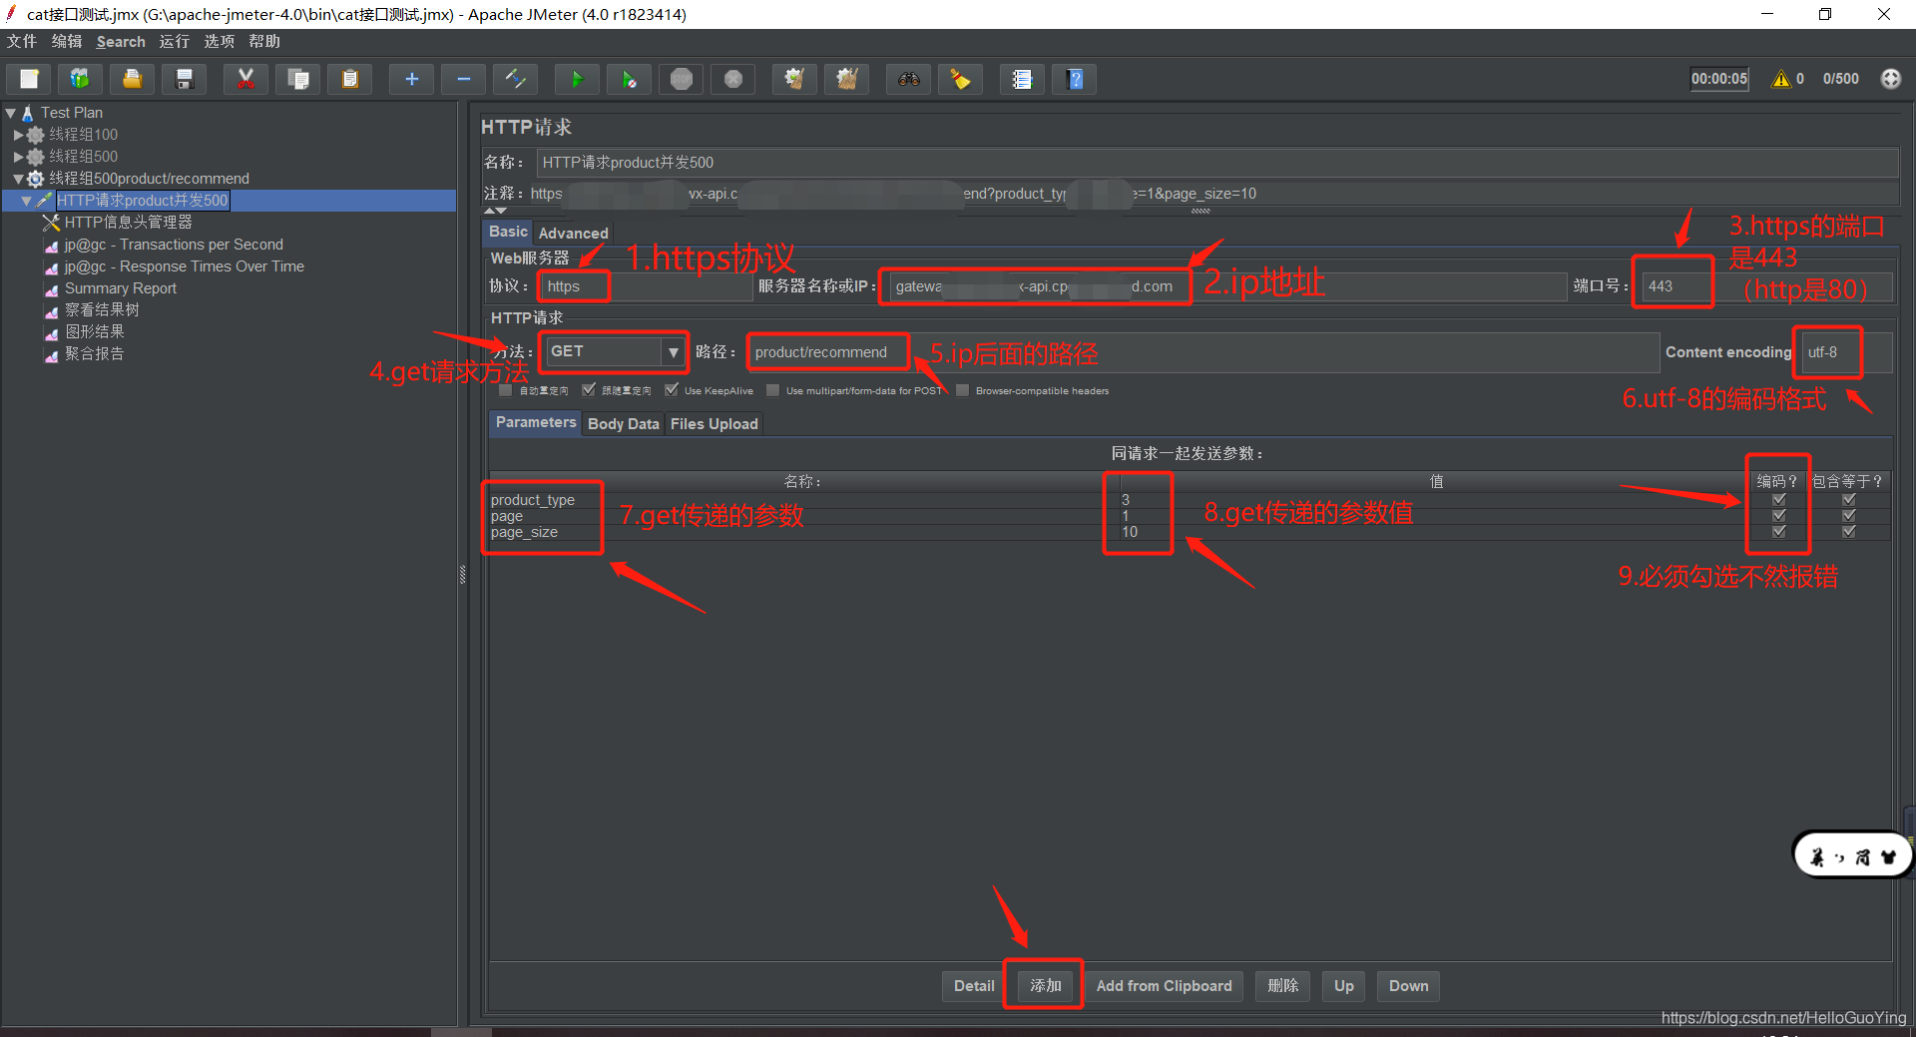Click the Detail button
Viewport: 1916px width, 1037px height.
(974, 986)
